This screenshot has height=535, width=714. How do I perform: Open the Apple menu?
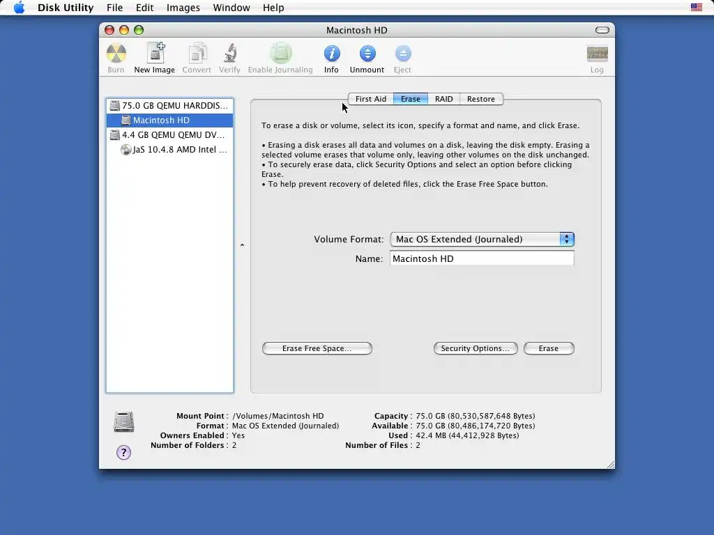pos(19,7)
